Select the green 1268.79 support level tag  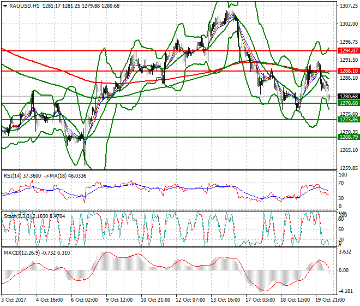(x=344, y=137)
